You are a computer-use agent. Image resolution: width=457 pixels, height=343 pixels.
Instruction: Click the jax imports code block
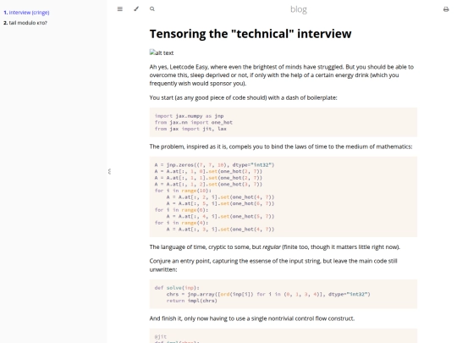coord(284,122)
